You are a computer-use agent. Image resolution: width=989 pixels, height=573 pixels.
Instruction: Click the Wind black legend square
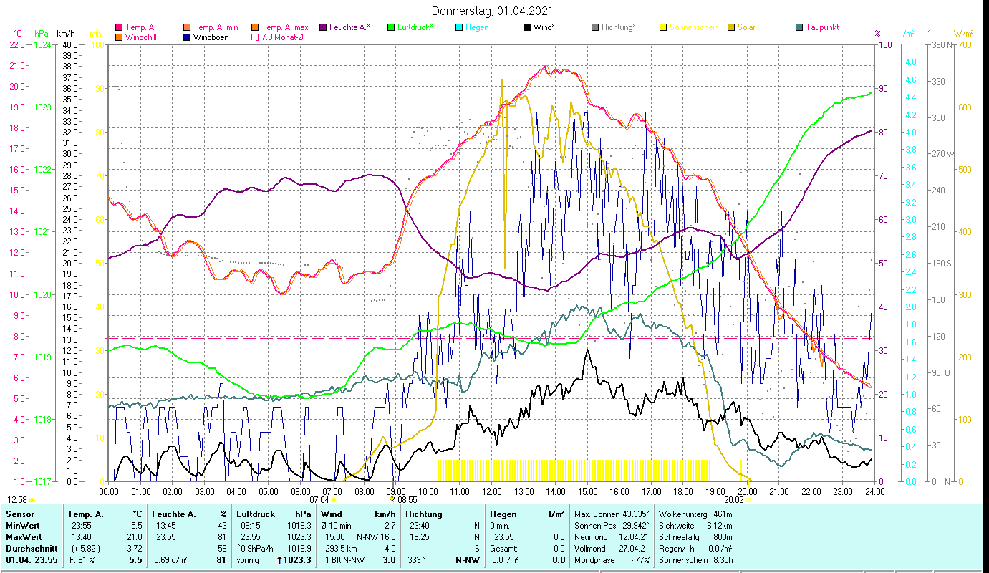[526, 28]
